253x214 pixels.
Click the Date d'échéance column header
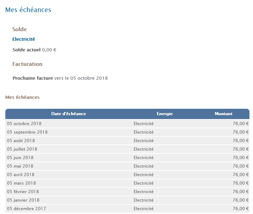[x=69, y=114]
